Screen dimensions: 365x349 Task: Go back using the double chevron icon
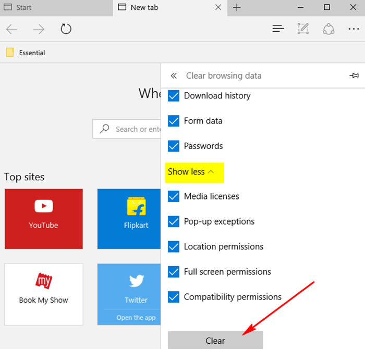(x=174, y=76)
